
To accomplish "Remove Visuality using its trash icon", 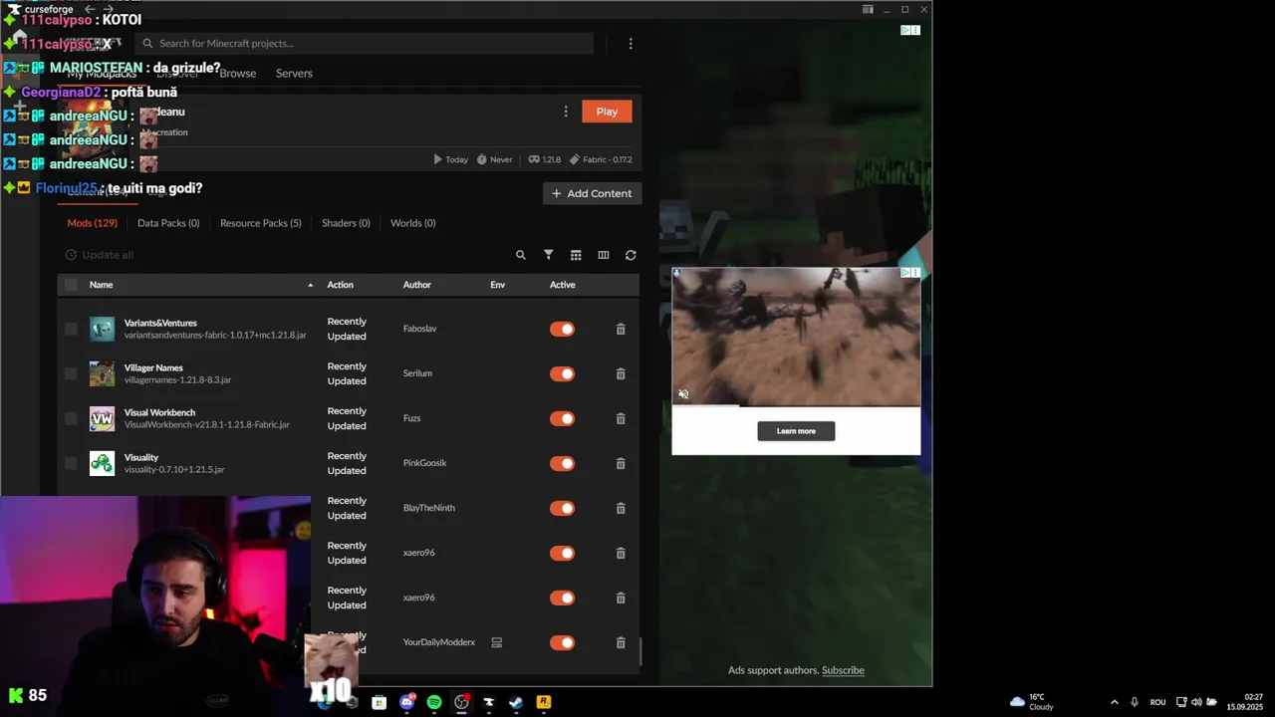I will click(x=621, y=463).
